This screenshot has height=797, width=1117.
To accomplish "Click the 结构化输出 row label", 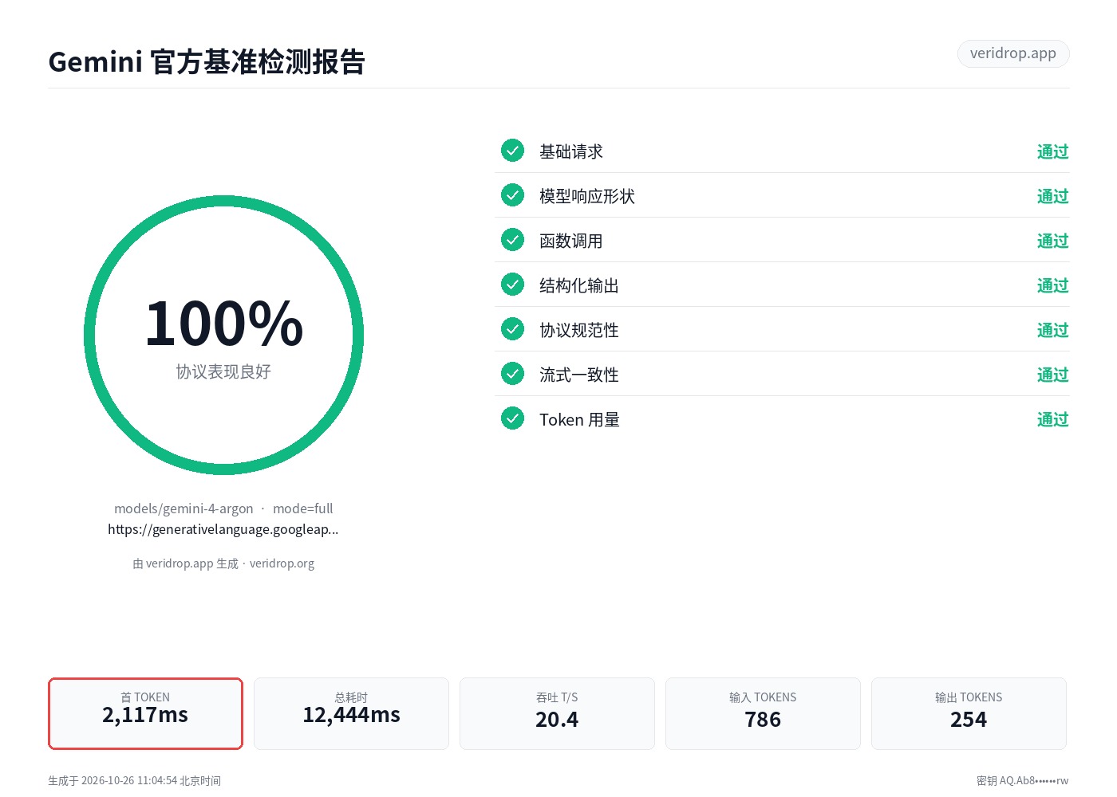I will [579, 285].
